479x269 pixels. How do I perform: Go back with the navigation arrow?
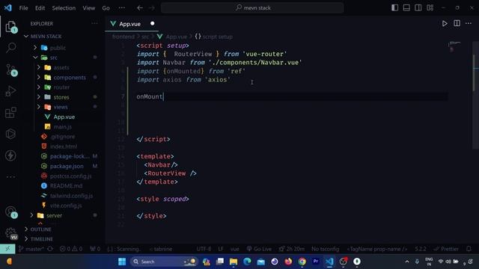[x=140, y=8]
